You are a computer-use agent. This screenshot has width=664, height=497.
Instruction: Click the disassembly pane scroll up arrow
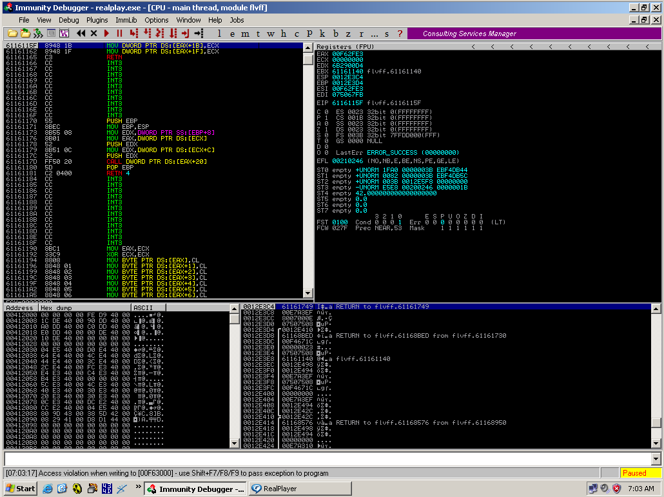click(308, 48)
